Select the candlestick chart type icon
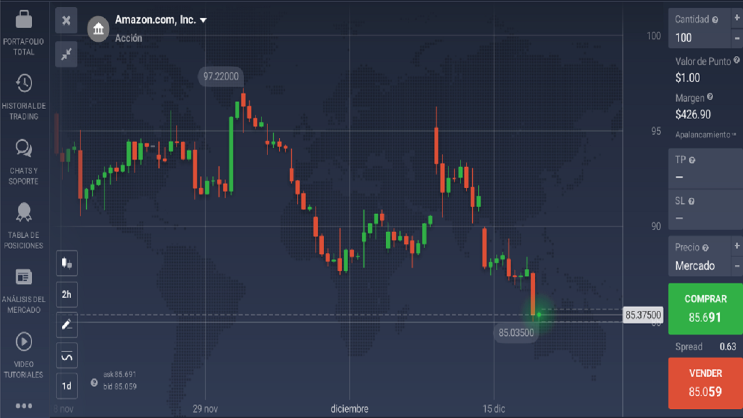The image size is (743, 418). pos(67,263)
